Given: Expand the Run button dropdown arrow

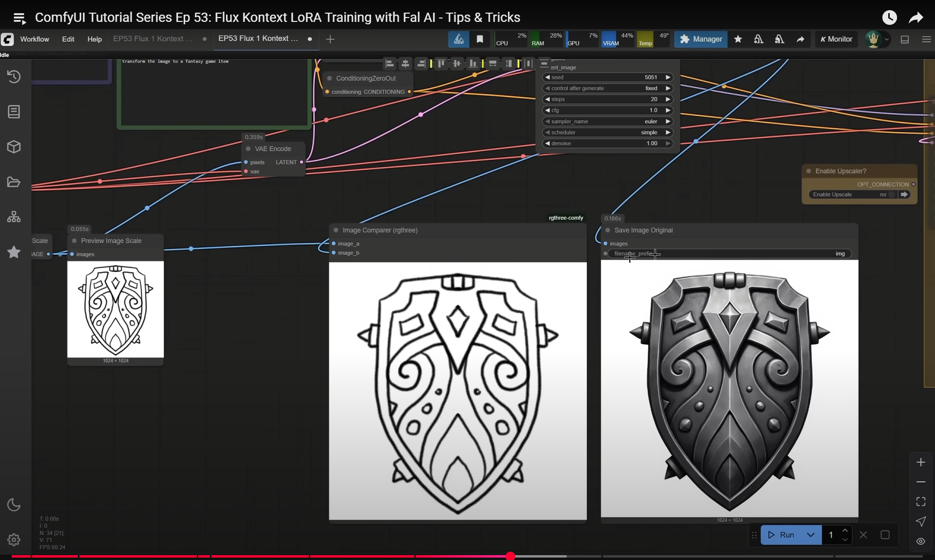Looking at the screenshot, I should click(x=810, y=535).
